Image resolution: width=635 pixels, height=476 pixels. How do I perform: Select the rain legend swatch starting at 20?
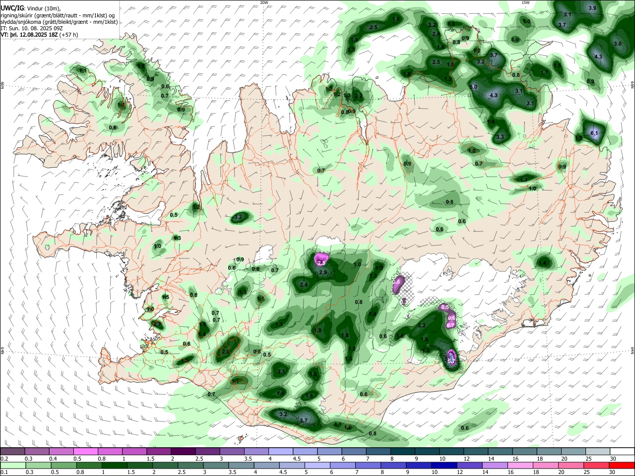[x=571, y=465]
